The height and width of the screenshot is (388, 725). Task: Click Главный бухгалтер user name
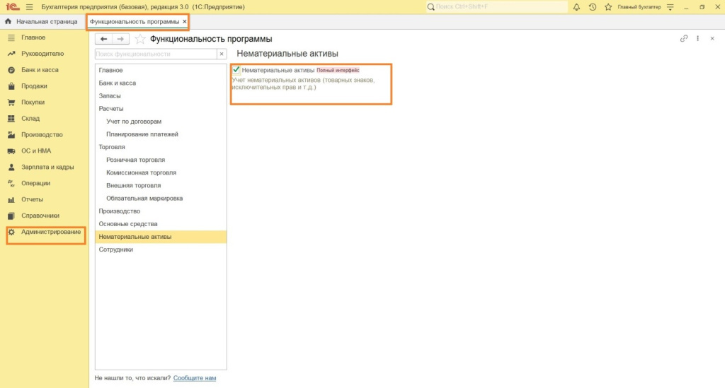[639, 7]
